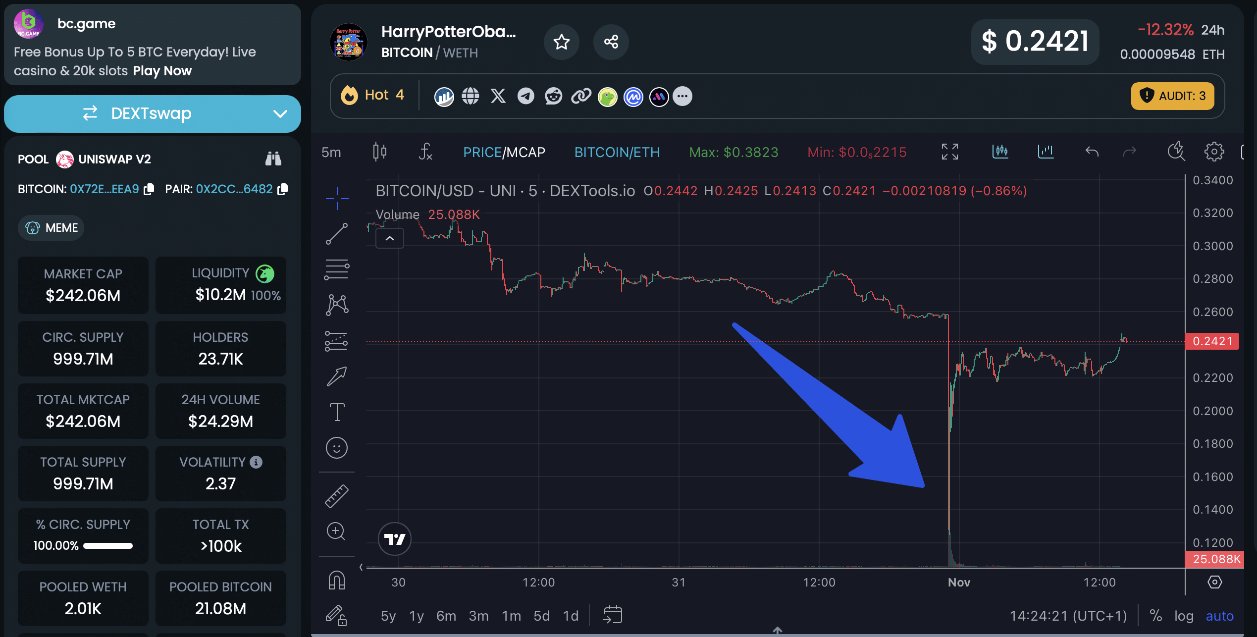Toggle percent scale mode

click(x=1156, y=616)
